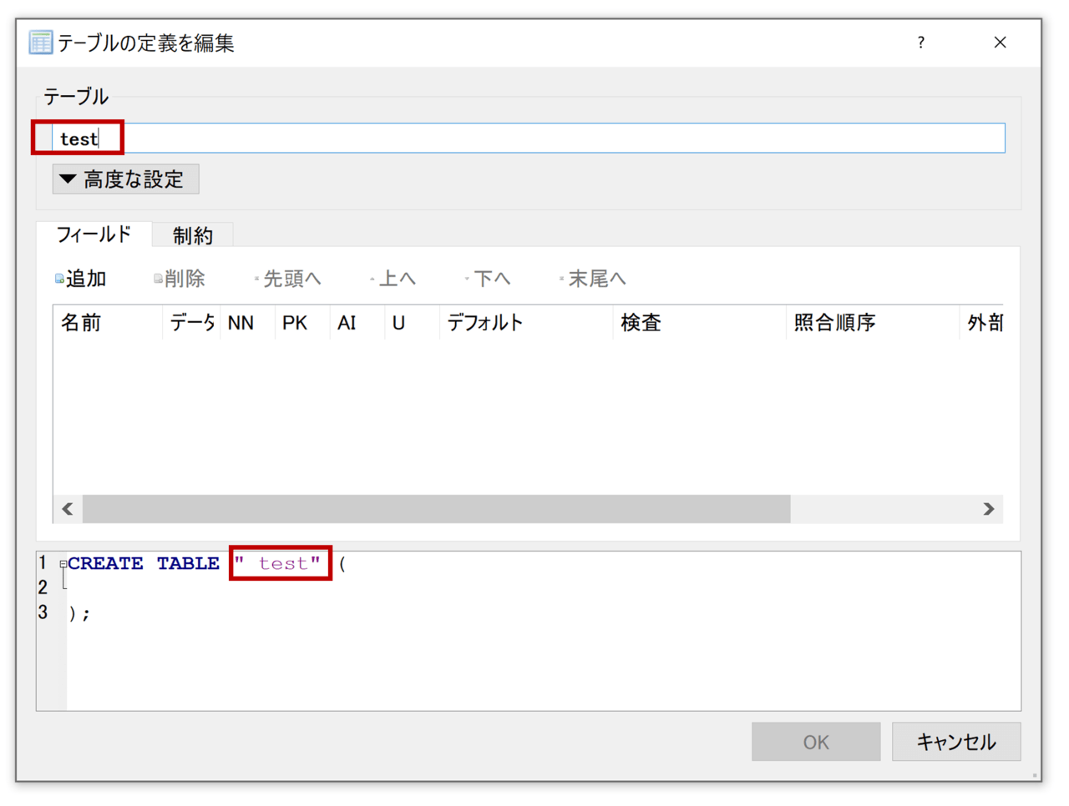The width and height of the screenshot is (1069, 806).
Task: Click the horizontal scrollbar right arrow
Action: click(989, 509)
